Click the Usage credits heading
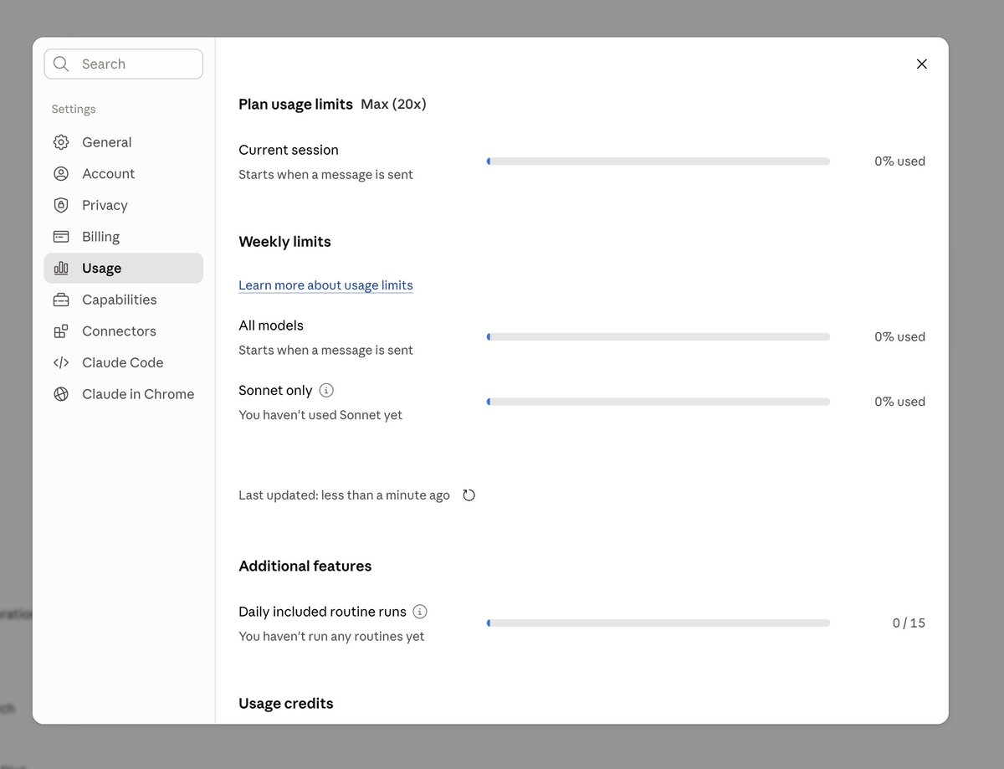The image size is (1004, 769). click(x=286, y=704)
